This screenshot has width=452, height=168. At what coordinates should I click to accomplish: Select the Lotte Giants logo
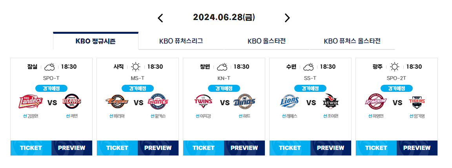158,101
